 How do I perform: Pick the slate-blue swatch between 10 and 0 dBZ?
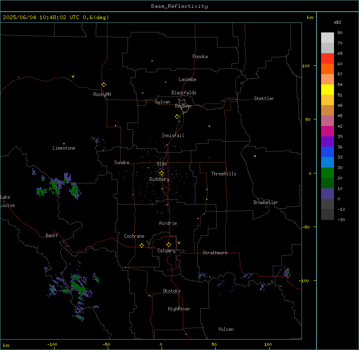[327, 194]
